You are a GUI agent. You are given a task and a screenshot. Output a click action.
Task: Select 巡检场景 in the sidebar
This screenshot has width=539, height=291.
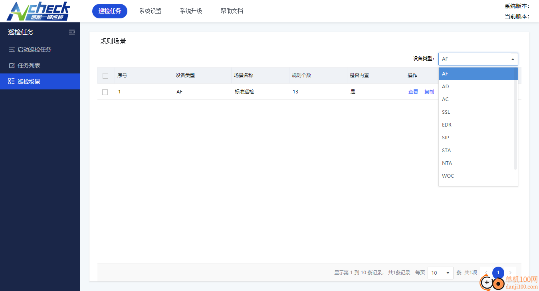(x=40, y=81)
